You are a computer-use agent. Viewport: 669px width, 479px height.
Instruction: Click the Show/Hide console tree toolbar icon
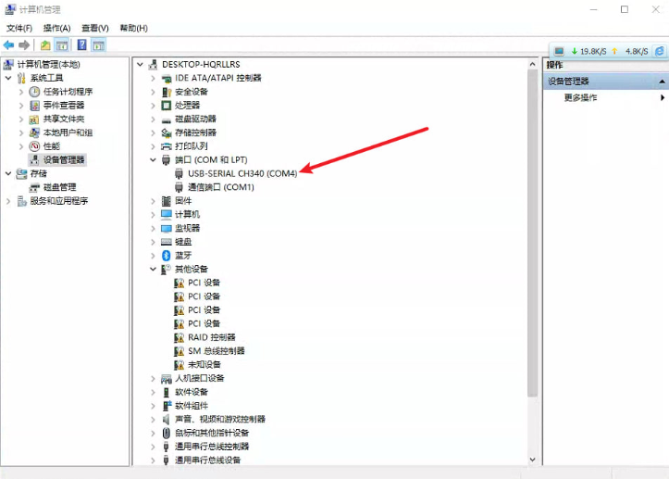tap(62, 44)
